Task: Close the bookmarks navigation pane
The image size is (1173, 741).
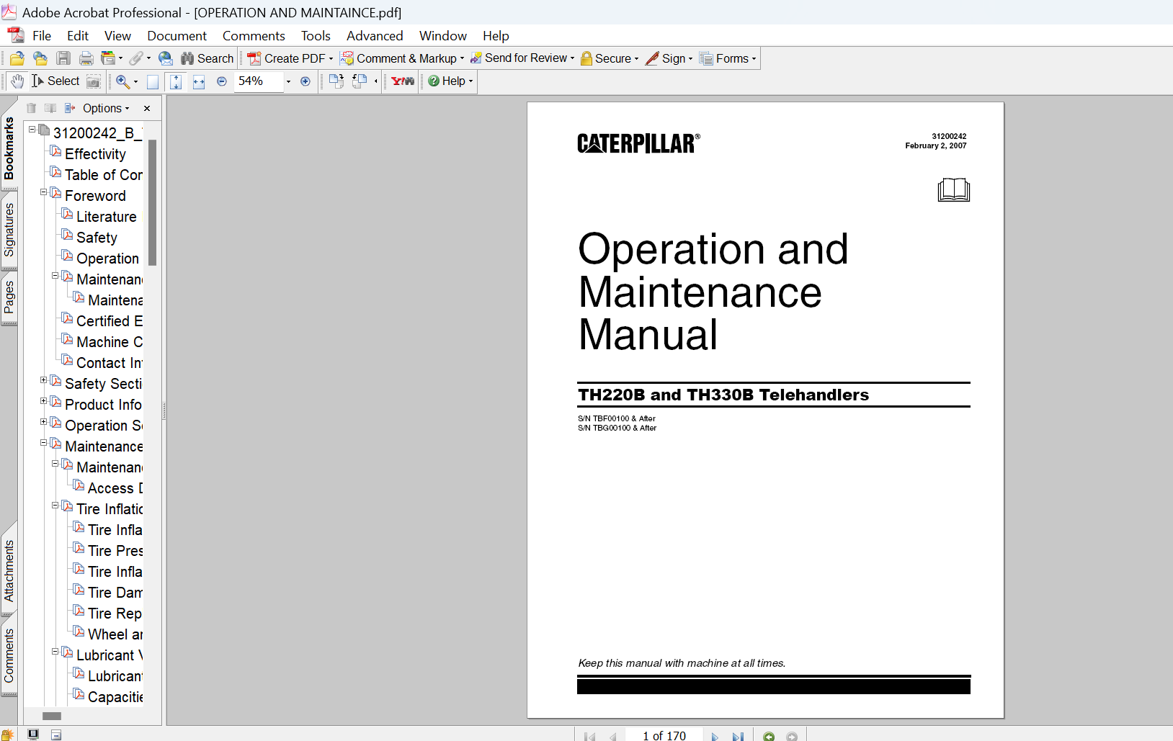Action: 147,108
